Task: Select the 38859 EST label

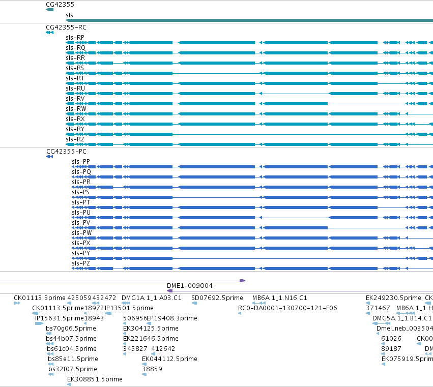Action: [152, 369]
